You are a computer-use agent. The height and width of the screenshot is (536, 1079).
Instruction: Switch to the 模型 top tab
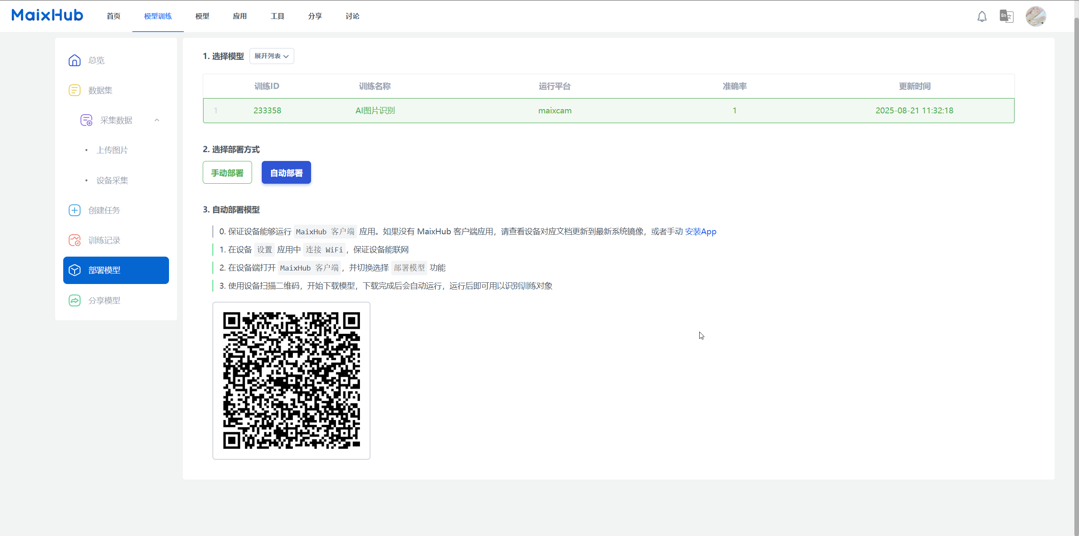pos(202,16)
